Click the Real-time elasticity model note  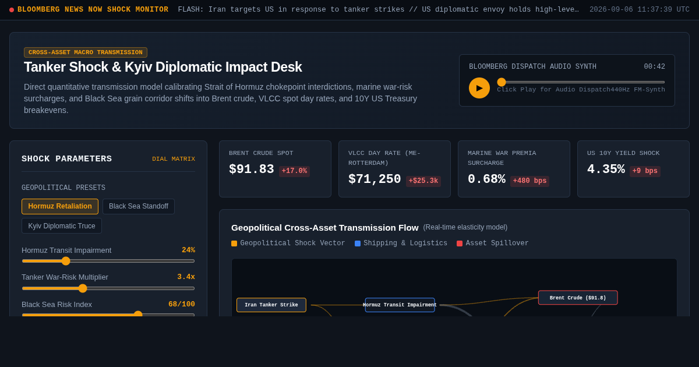[x=465, y=227]
